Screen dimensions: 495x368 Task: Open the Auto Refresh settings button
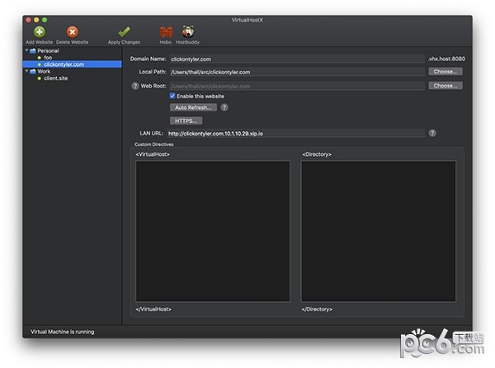tap(193, 107)
